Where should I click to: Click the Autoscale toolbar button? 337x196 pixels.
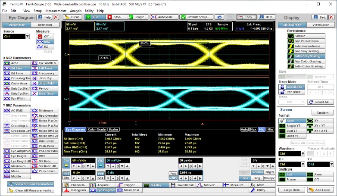(164, 17)
